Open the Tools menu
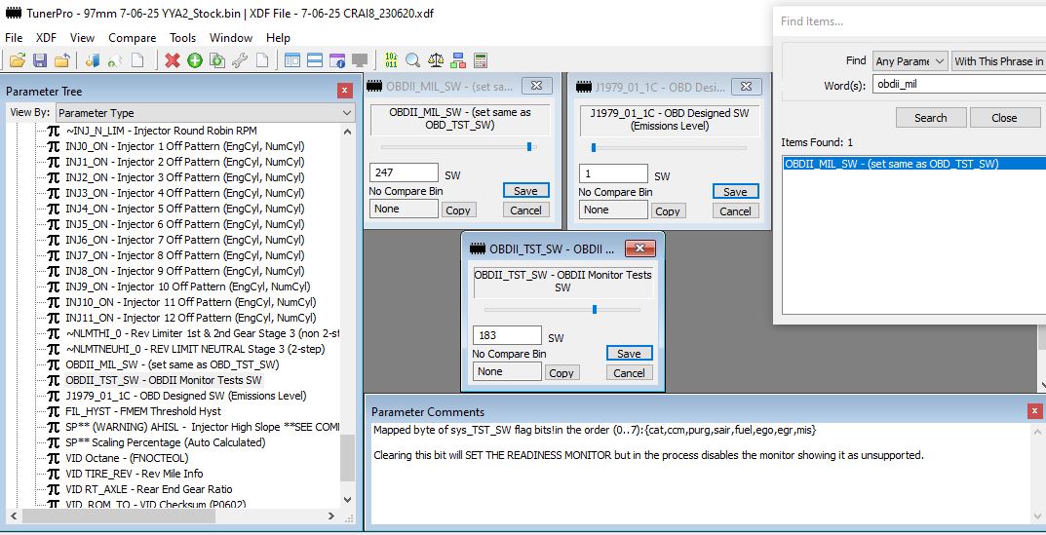1046x535 pixels. [x=182, y=38]
